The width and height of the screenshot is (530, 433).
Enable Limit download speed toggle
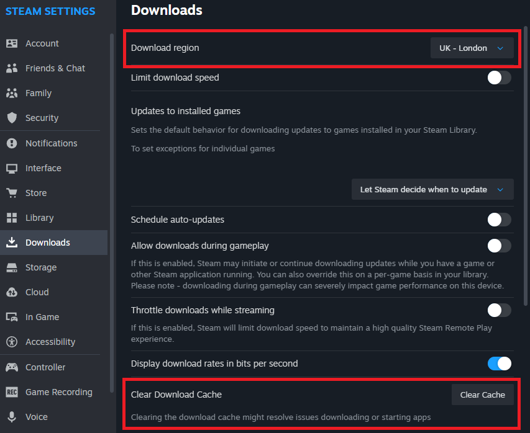tap(499, 78)
